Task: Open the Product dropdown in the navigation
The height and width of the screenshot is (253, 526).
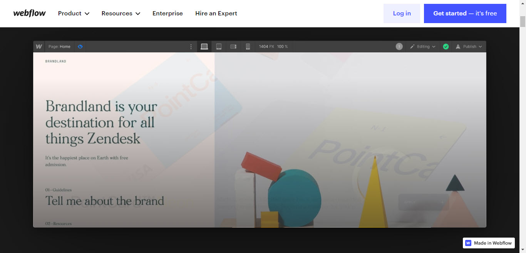Action: coord(73,13)
